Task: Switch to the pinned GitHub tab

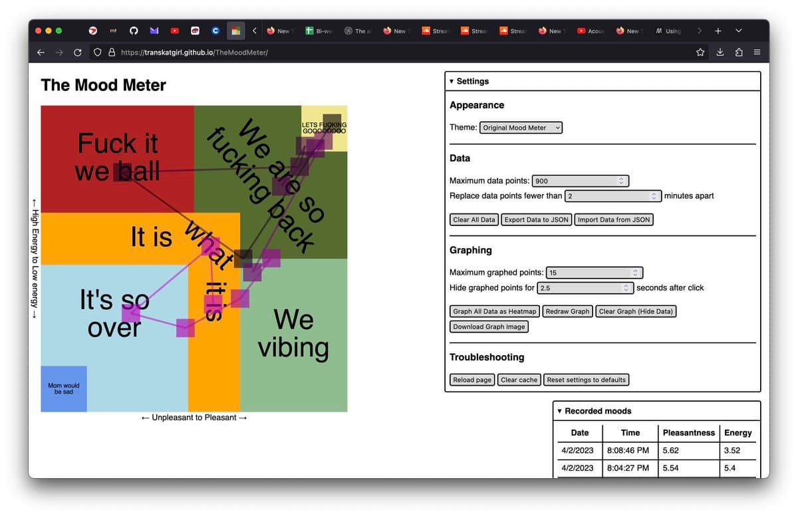Action: [x=134, y=31]
